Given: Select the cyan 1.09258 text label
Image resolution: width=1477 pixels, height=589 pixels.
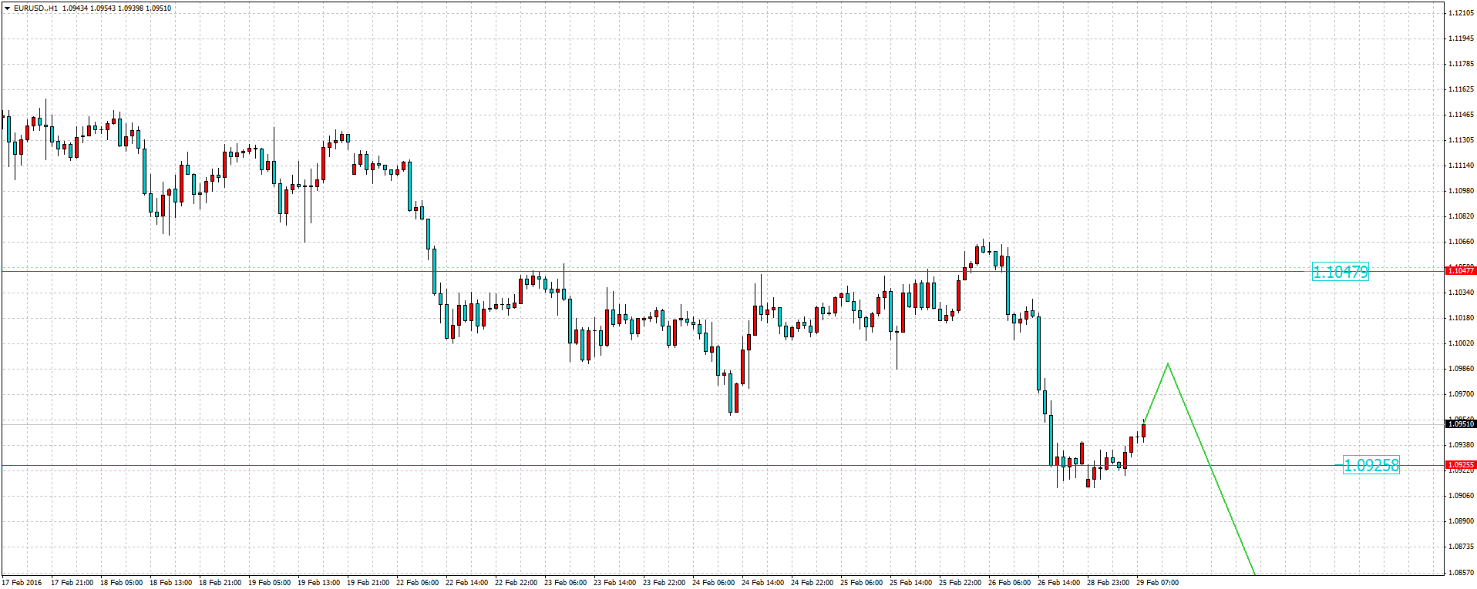Looking at the screenshot, I should point(1371,465).
